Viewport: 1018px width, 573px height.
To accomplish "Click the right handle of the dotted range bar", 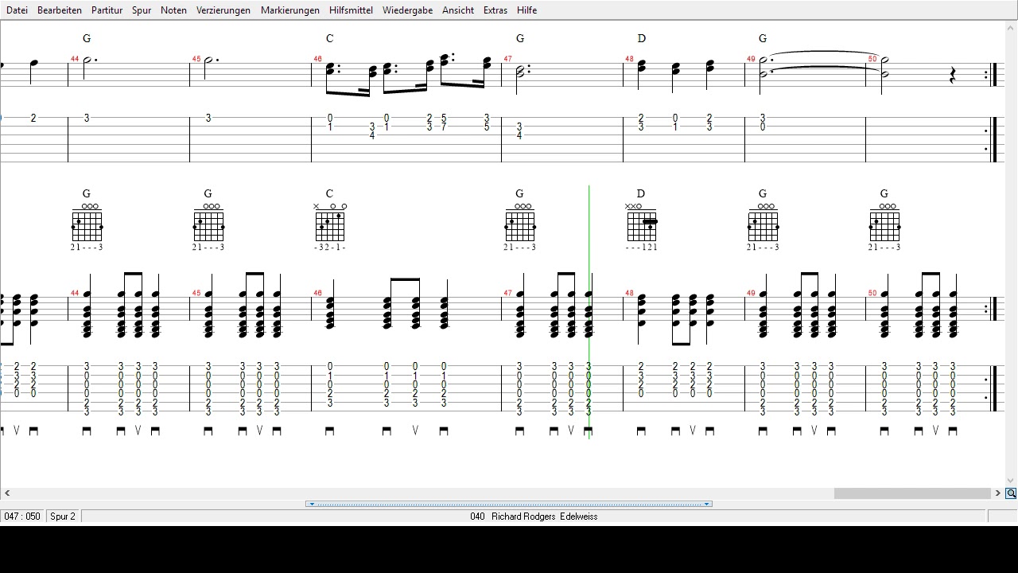I will [x=706, y=504].
